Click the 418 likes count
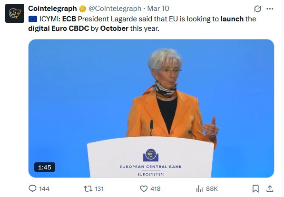 156,188
